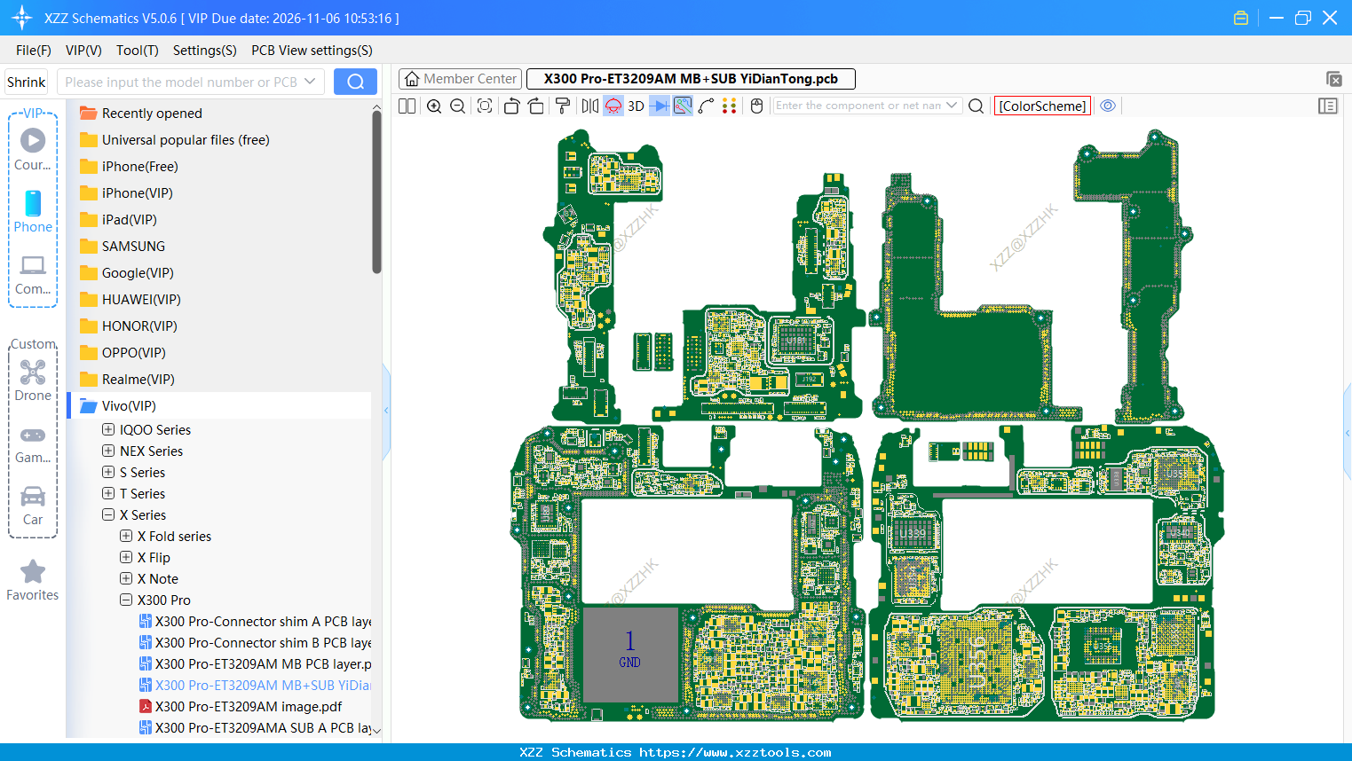The height and width of the screenshot is (761, 1352).
Task: Open the model search dropdown arrow
Action: point(310,82)
